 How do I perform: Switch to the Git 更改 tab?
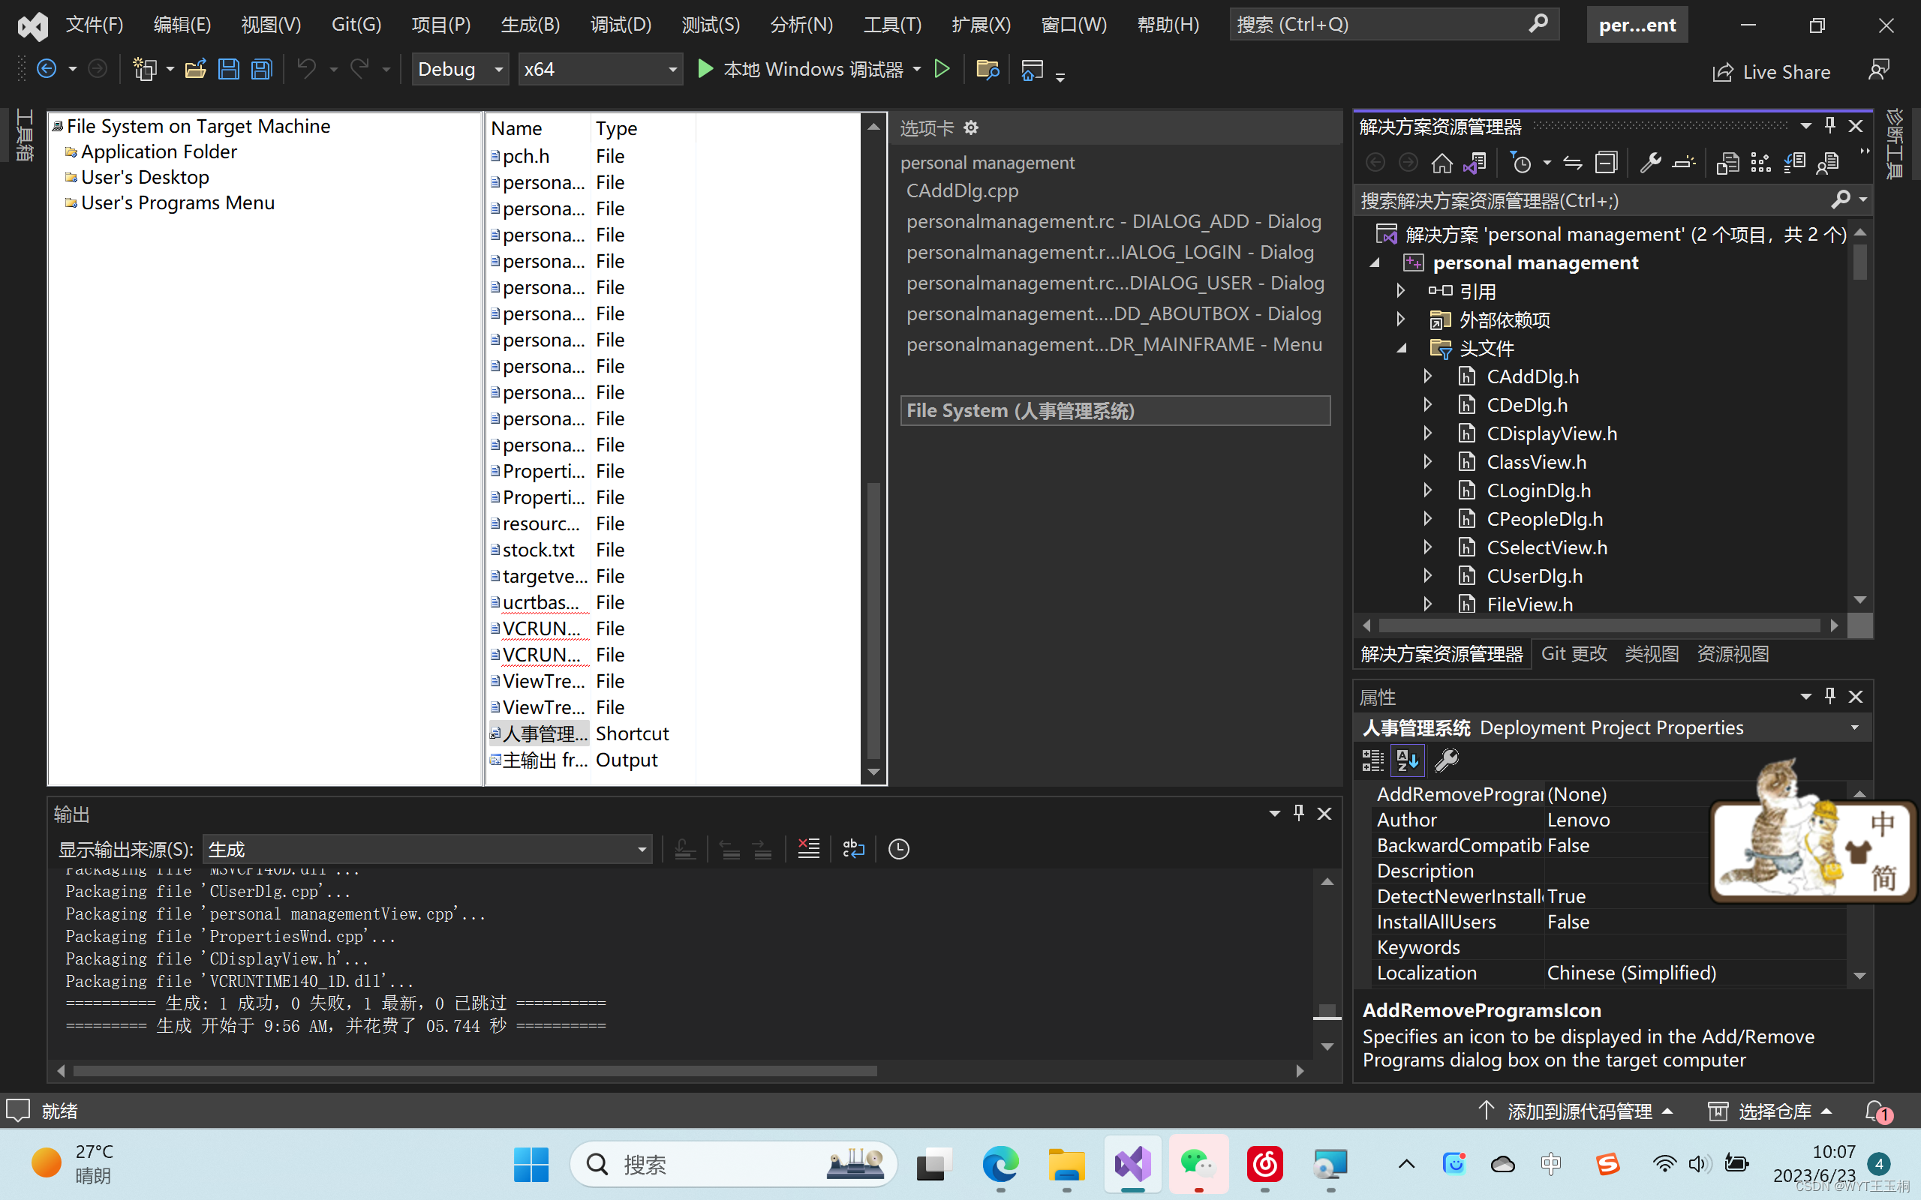pos(1574,653)
